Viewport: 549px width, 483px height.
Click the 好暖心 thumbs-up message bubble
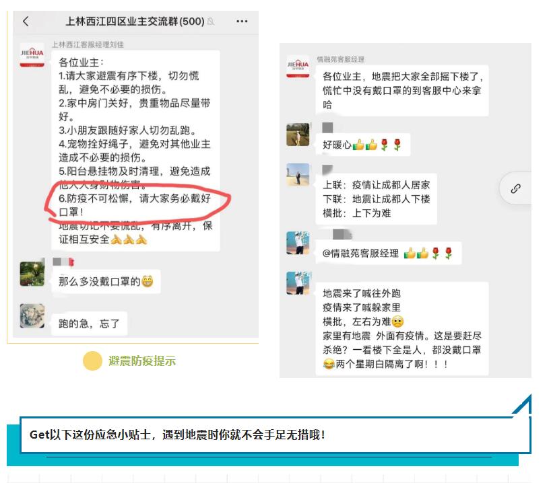(362, 145)
